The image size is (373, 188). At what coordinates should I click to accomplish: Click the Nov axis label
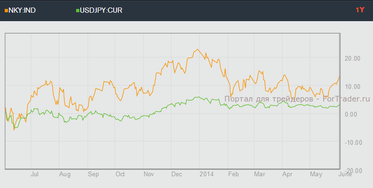[149, 174]
